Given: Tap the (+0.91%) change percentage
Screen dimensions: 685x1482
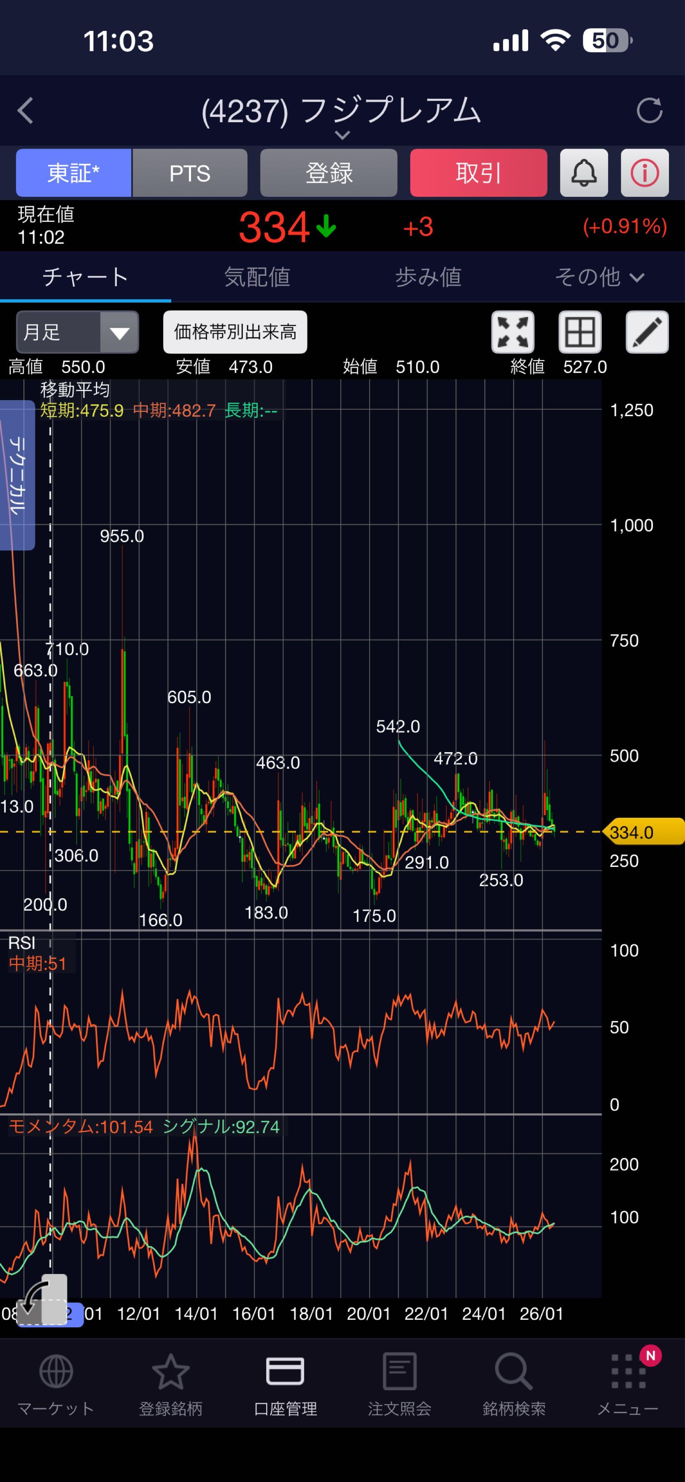Looking at the screenshot, I should [625, 227].
